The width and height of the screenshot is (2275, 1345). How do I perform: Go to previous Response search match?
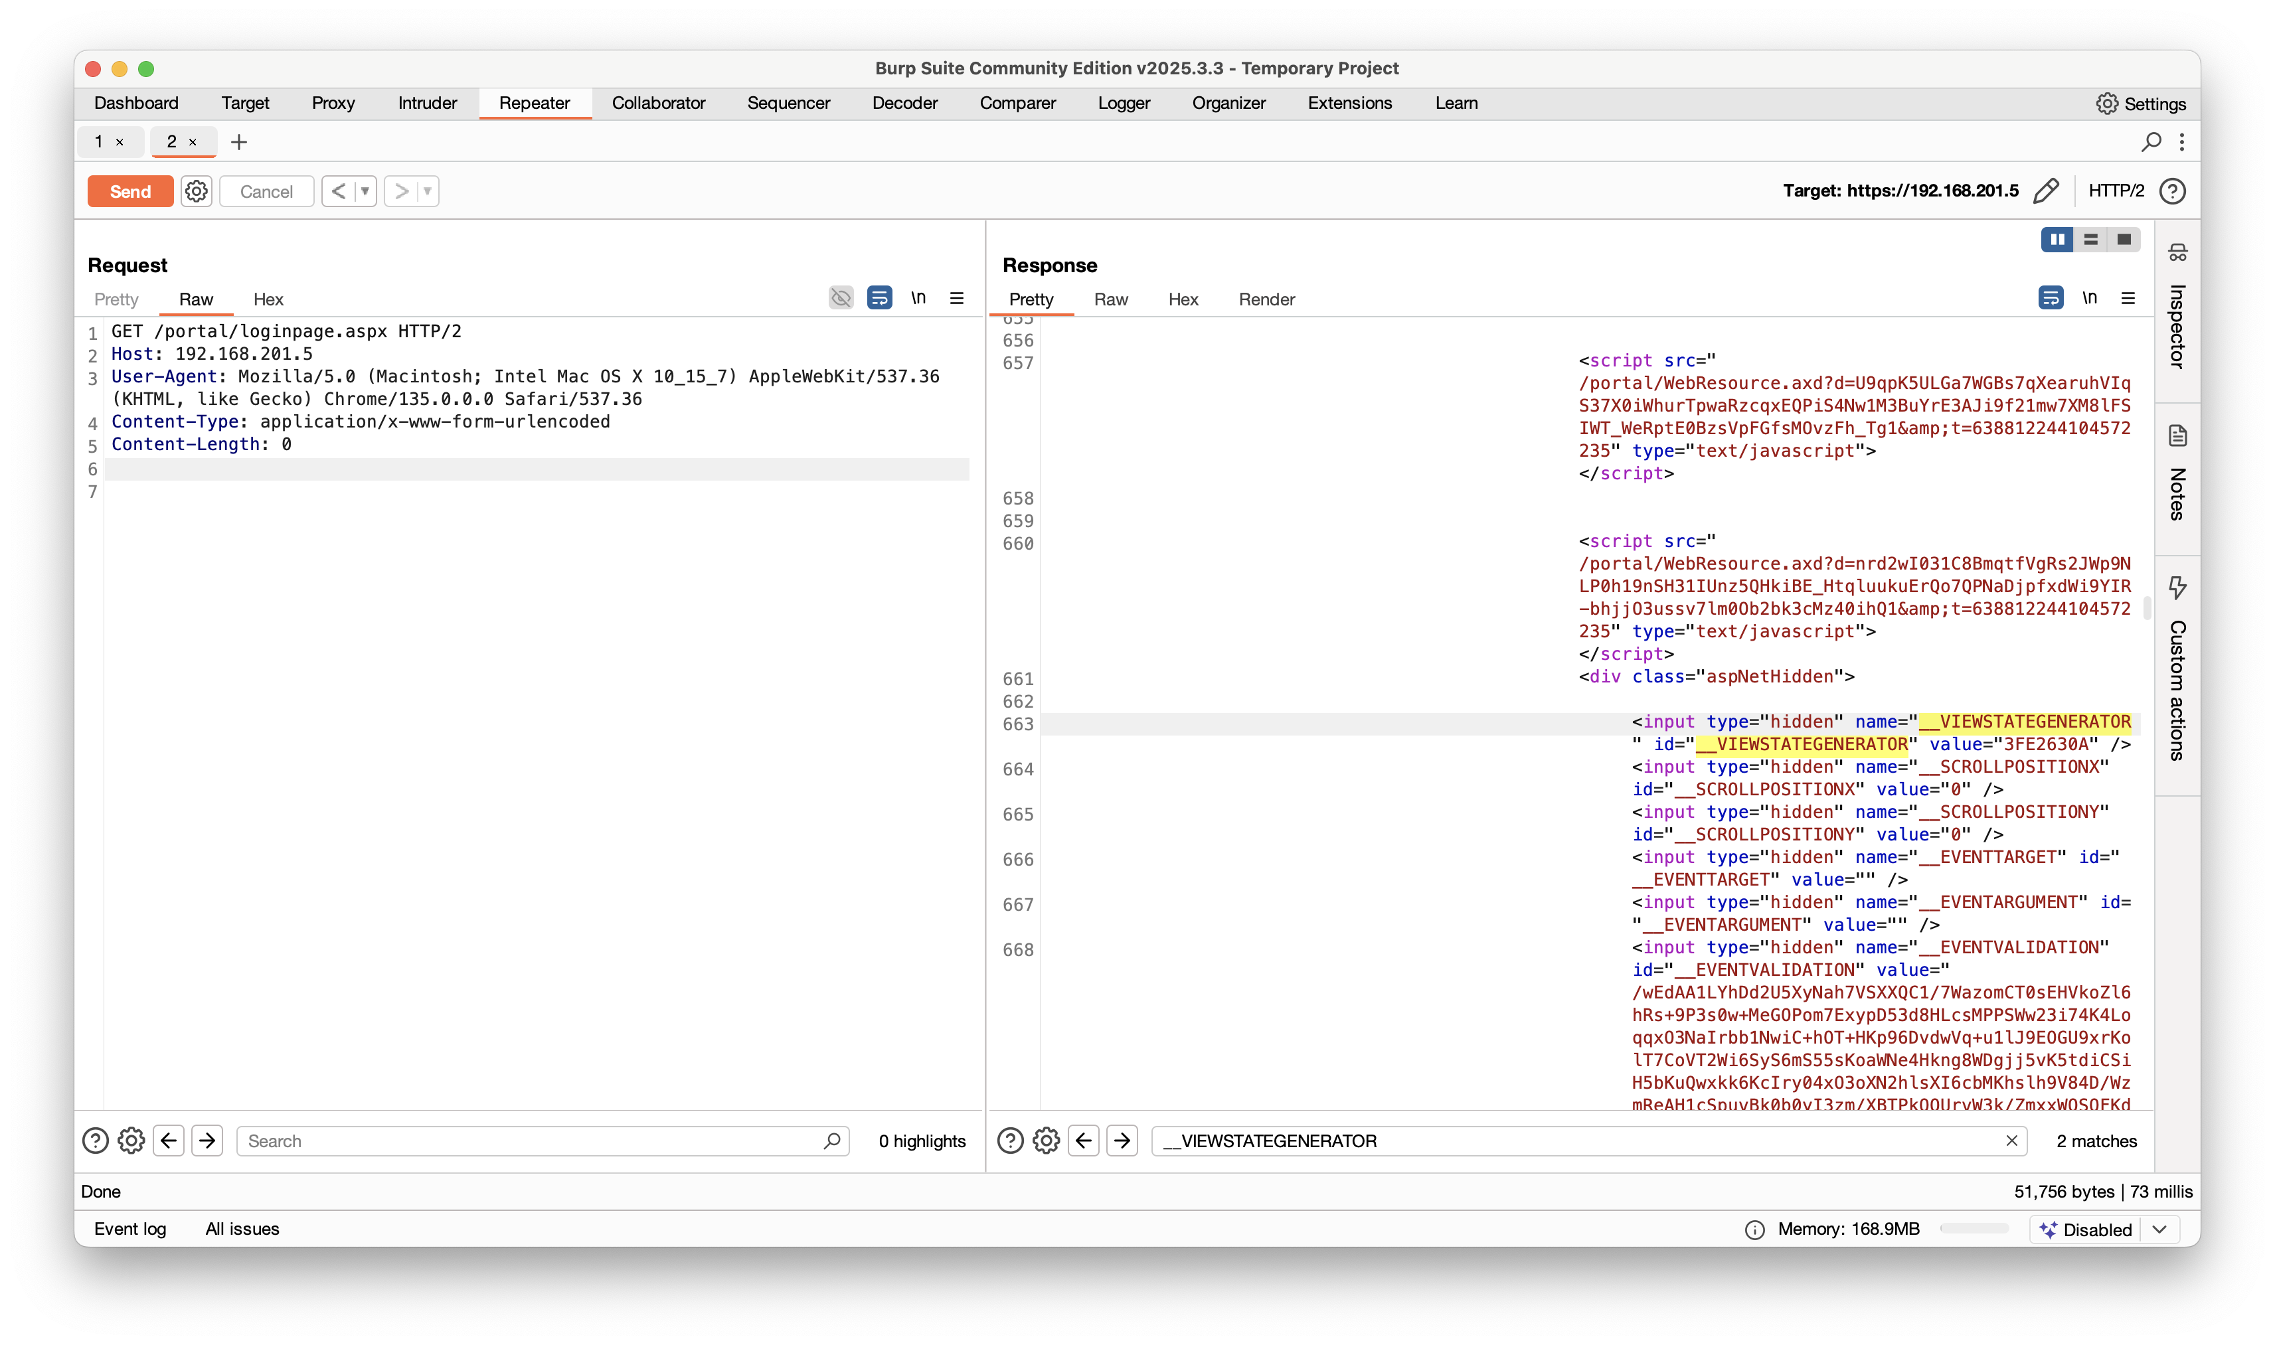[x=1084, y=1140]
